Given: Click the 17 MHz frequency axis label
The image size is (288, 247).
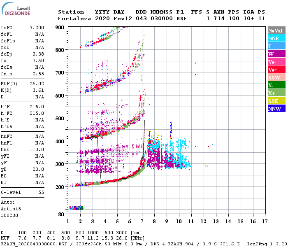Looking at the screenshot, I should [x=265, y=221].
